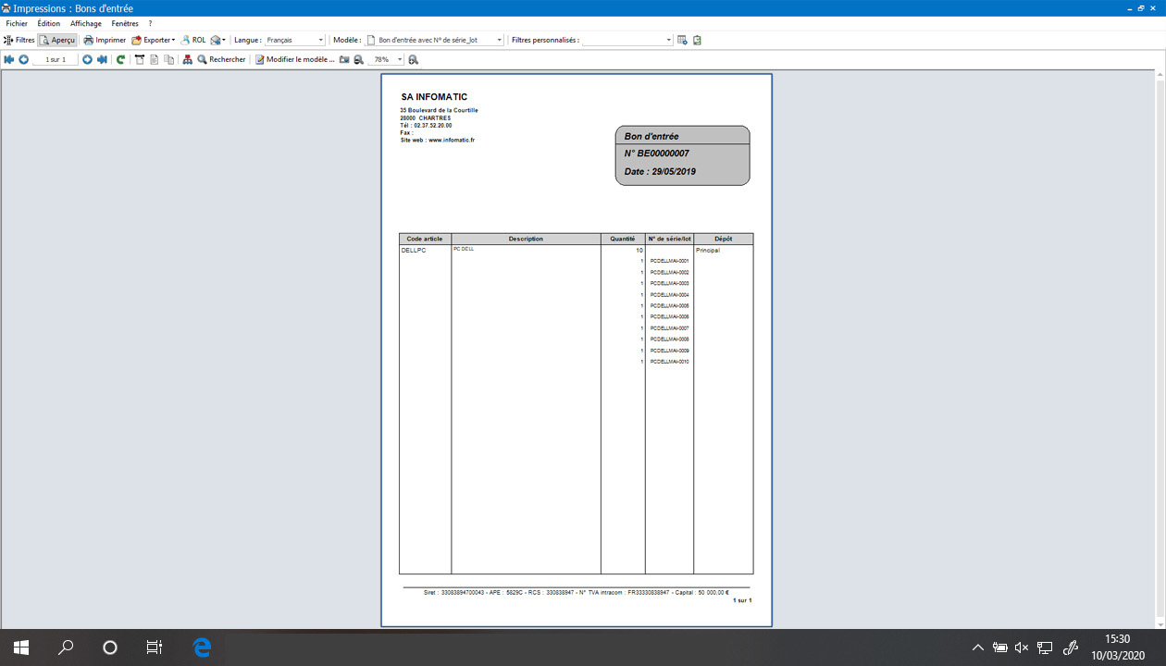Click the zoom-out magnifier icon
The height and width of the screenshot is (666, 1166).
point(358,59)
